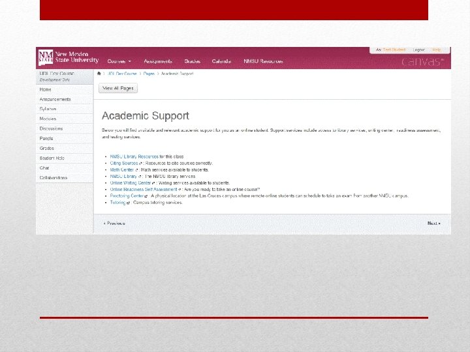Open Calendar in top navigation
Viewport: 470px width, 352px height.
point(221,61)
